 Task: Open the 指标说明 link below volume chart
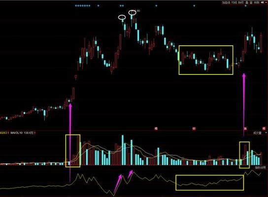[261, 167]
